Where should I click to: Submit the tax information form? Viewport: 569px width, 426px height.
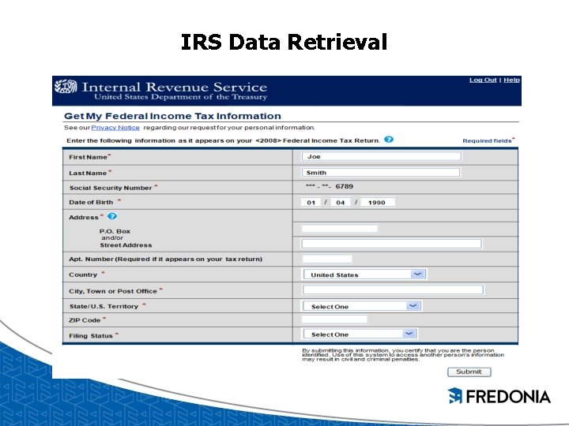pos(469,372)
